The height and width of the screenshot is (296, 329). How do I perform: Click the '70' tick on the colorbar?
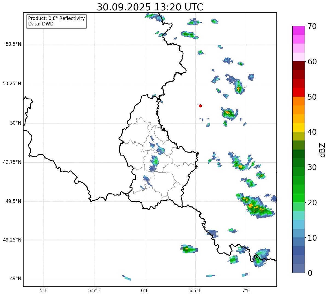(312, 26)
